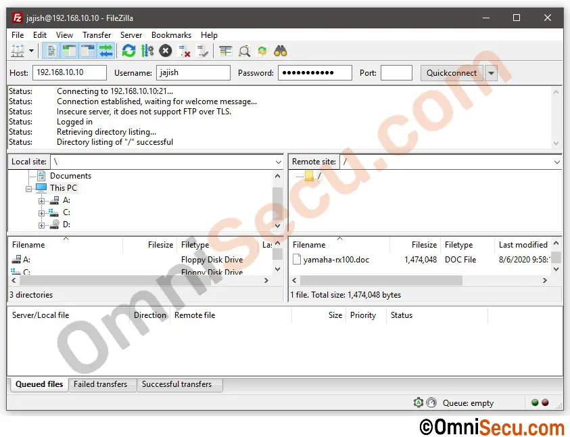Toggle processing of the transfer queue

pyautogui.click(x=147, y=51)
